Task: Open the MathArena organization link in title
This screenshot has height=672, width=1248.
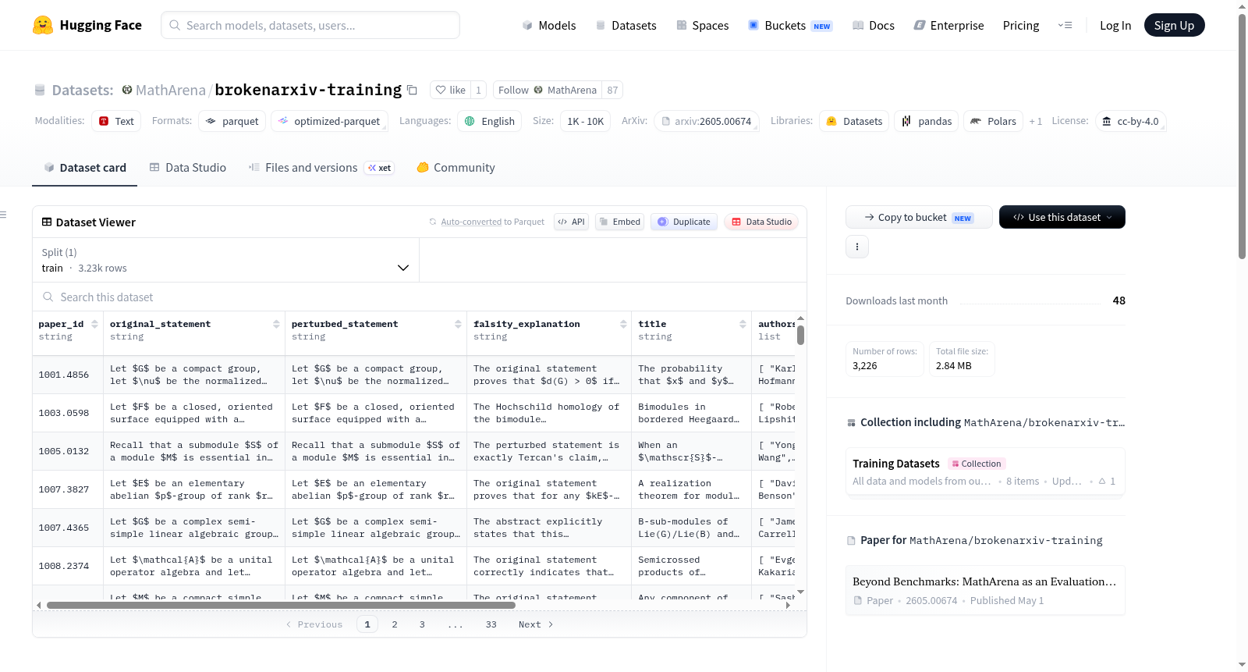Action: (x=170, y=90)
